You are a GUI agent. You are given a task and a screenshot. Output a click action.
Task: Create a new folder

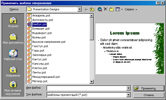click(x=112, y=9)
